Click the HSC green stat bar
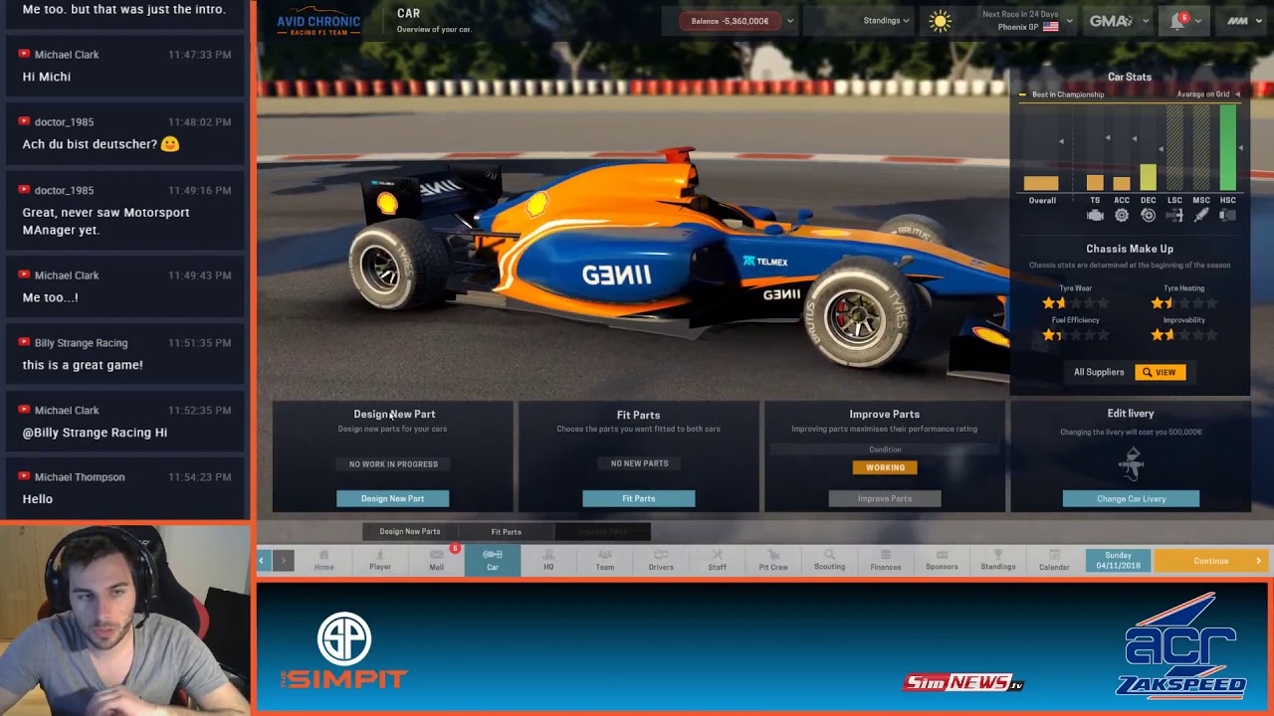Viewport: 1274px width, 716px height. click(1228, 148)
